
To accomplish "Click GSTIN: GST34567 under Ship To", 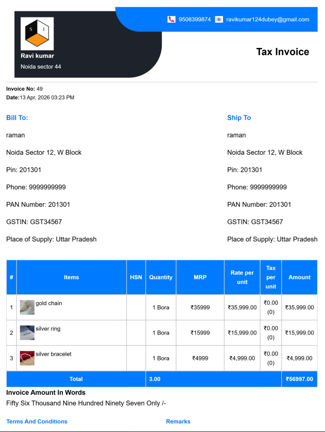I will coord(255,222).
